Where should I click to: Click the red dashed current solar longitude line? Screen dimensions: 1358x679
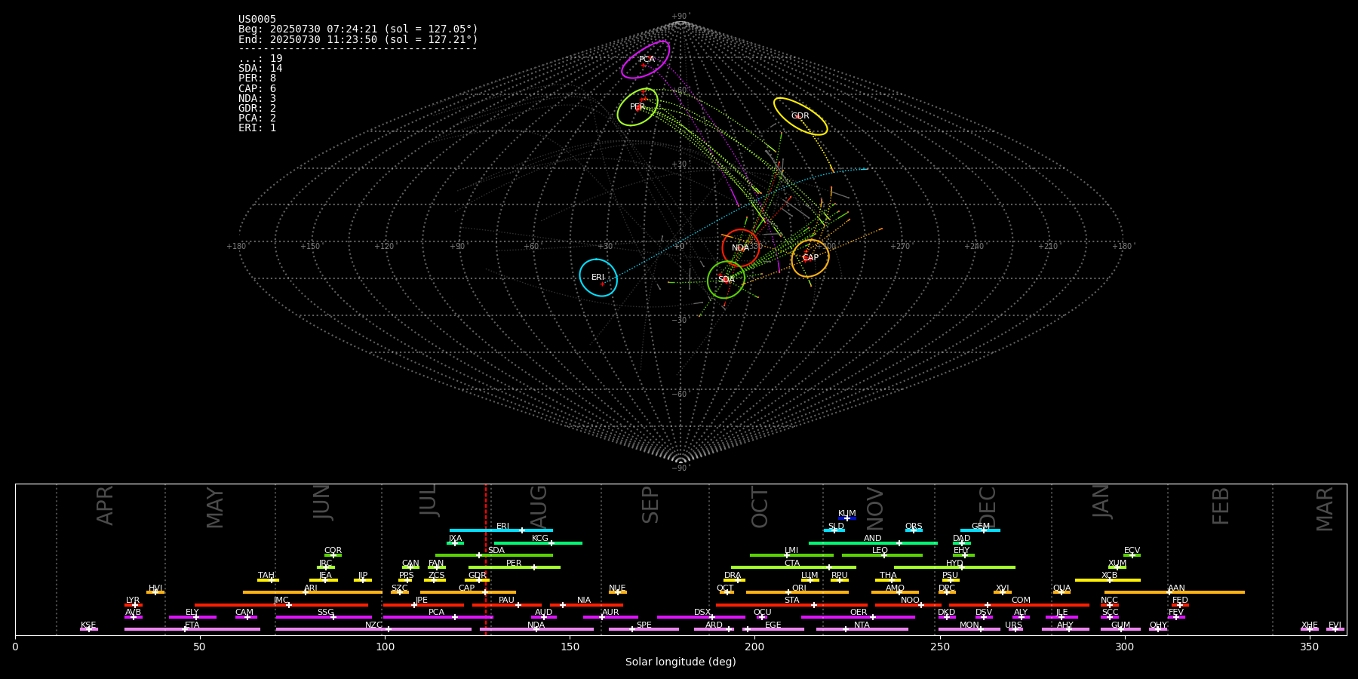[486, 559]
